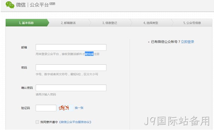Viewport: 214px width, 130px height.
Task: Select step 1 基本信息 tab
Action: tap(26, 23)
